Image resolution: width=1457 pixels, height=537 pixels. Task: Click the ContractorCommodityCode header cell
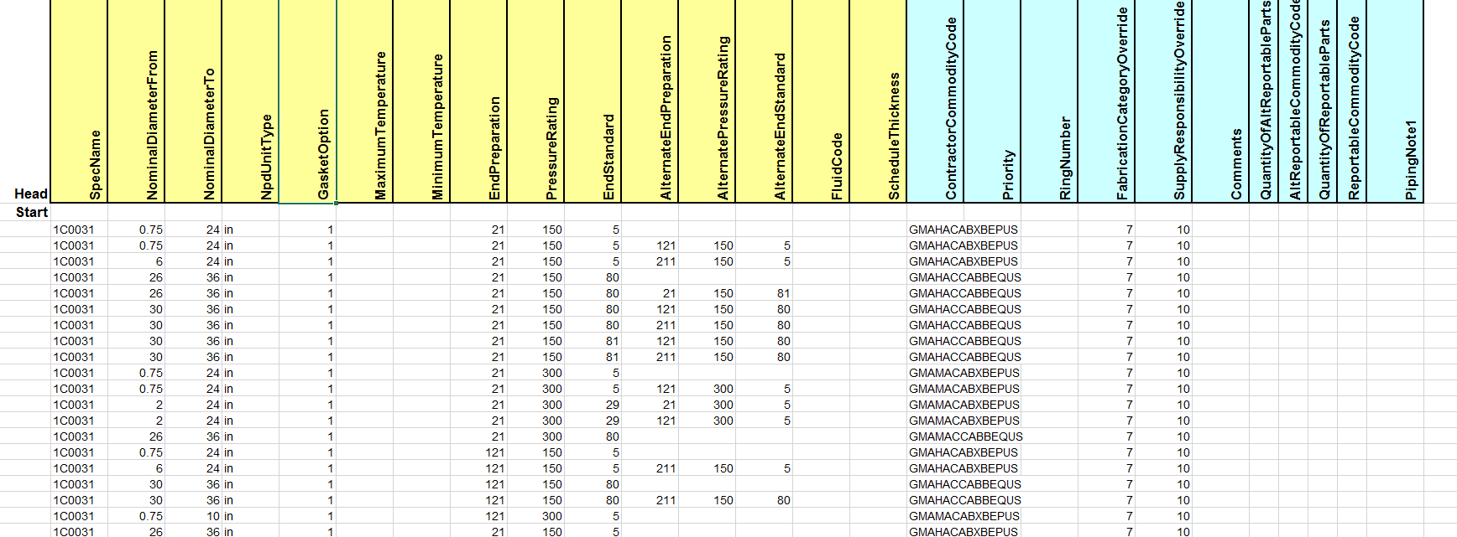tap(935, 101)
